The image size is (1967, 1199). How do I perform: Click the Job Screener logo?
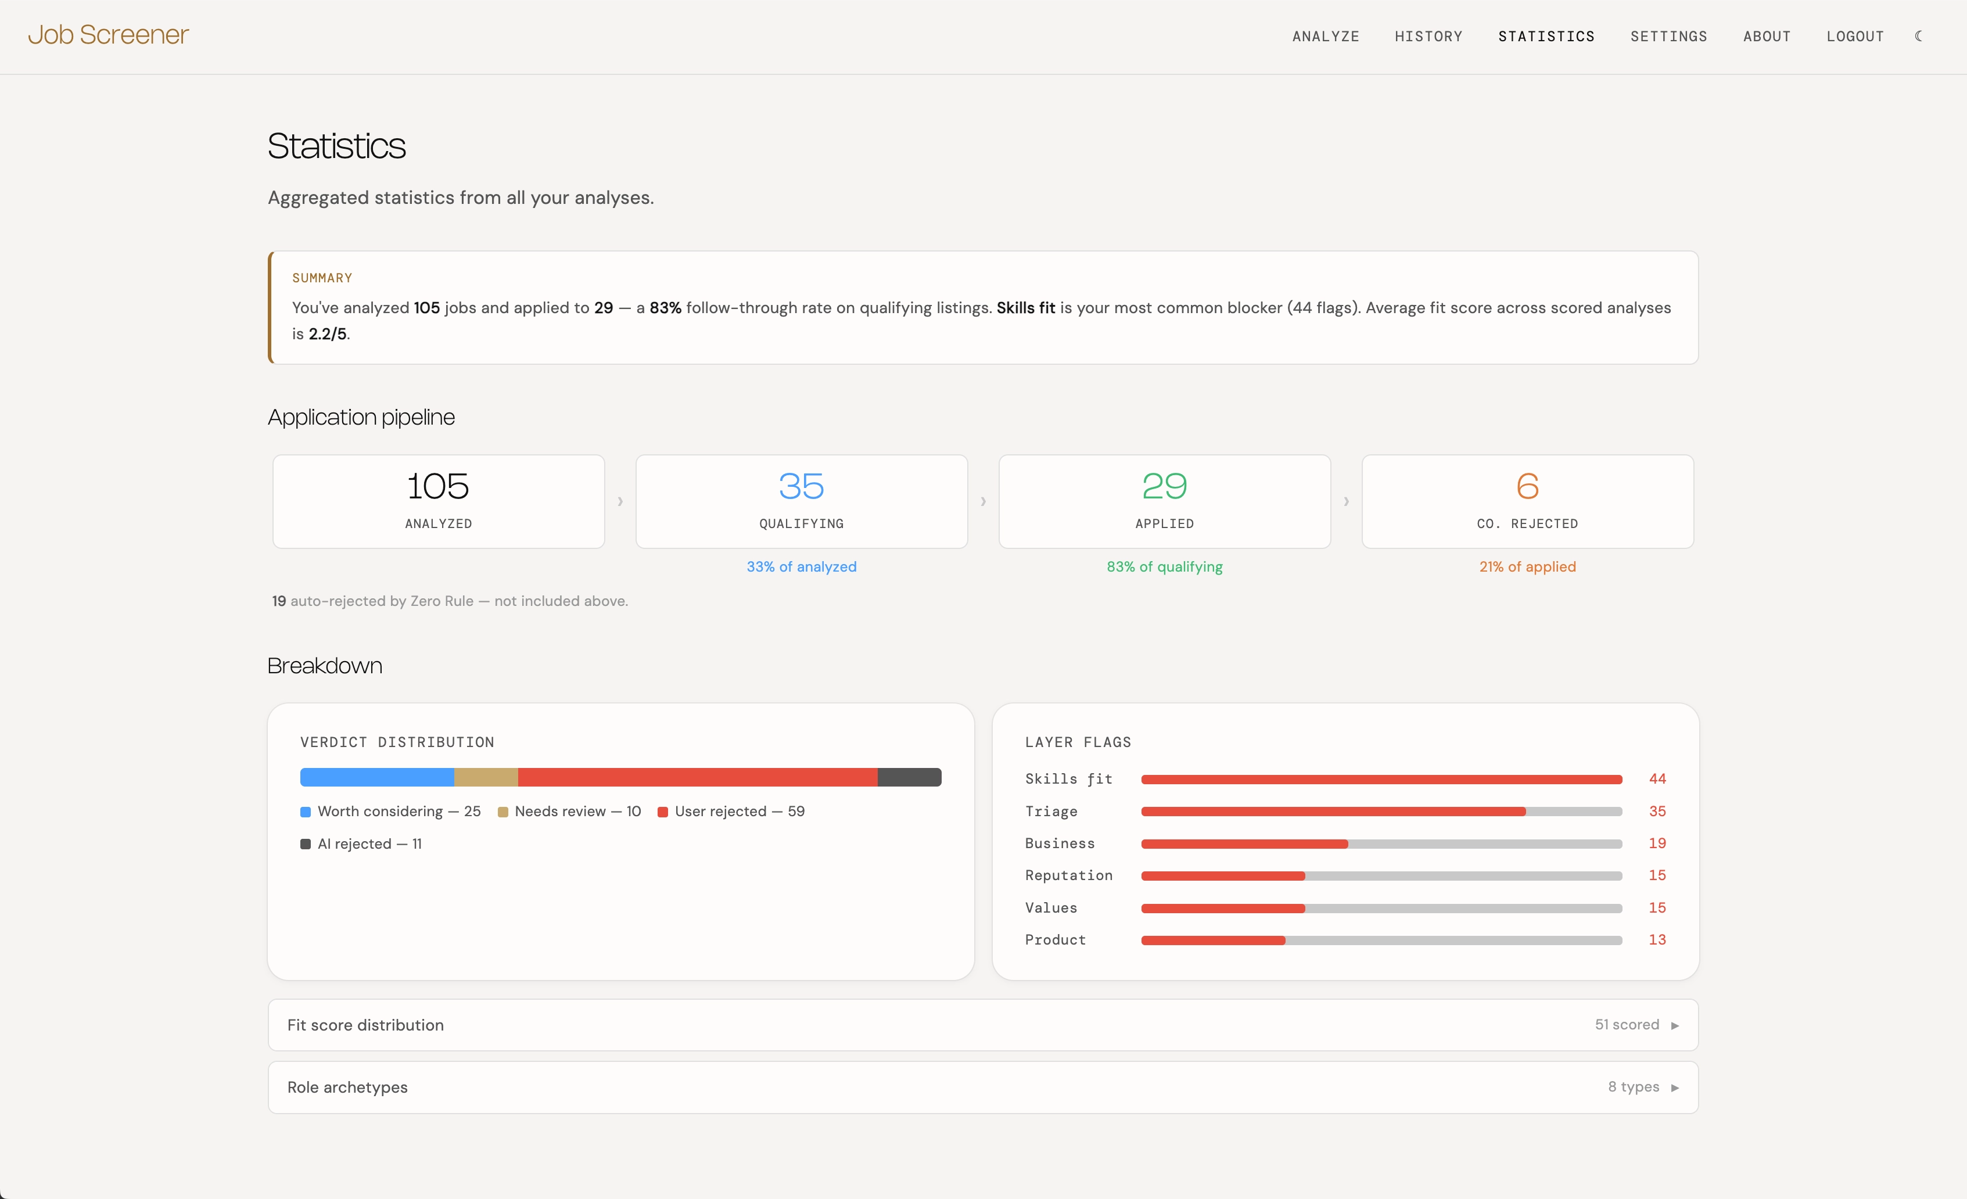tap(109, 34)
